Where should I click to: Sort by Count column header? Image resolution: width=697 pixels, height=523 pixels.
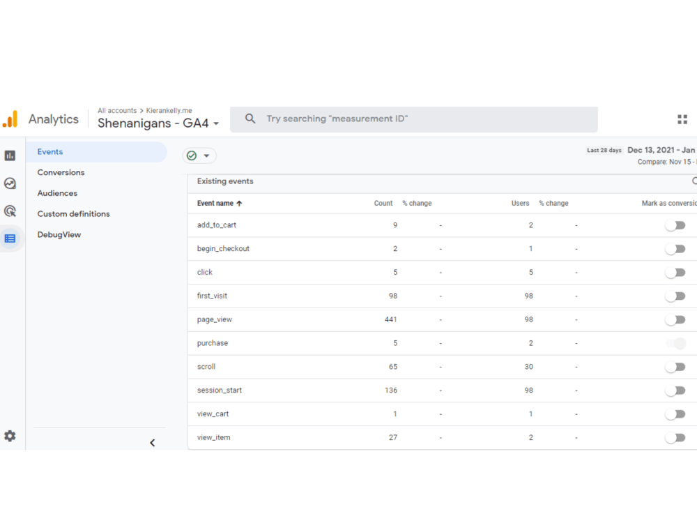[x=383, y=203]
